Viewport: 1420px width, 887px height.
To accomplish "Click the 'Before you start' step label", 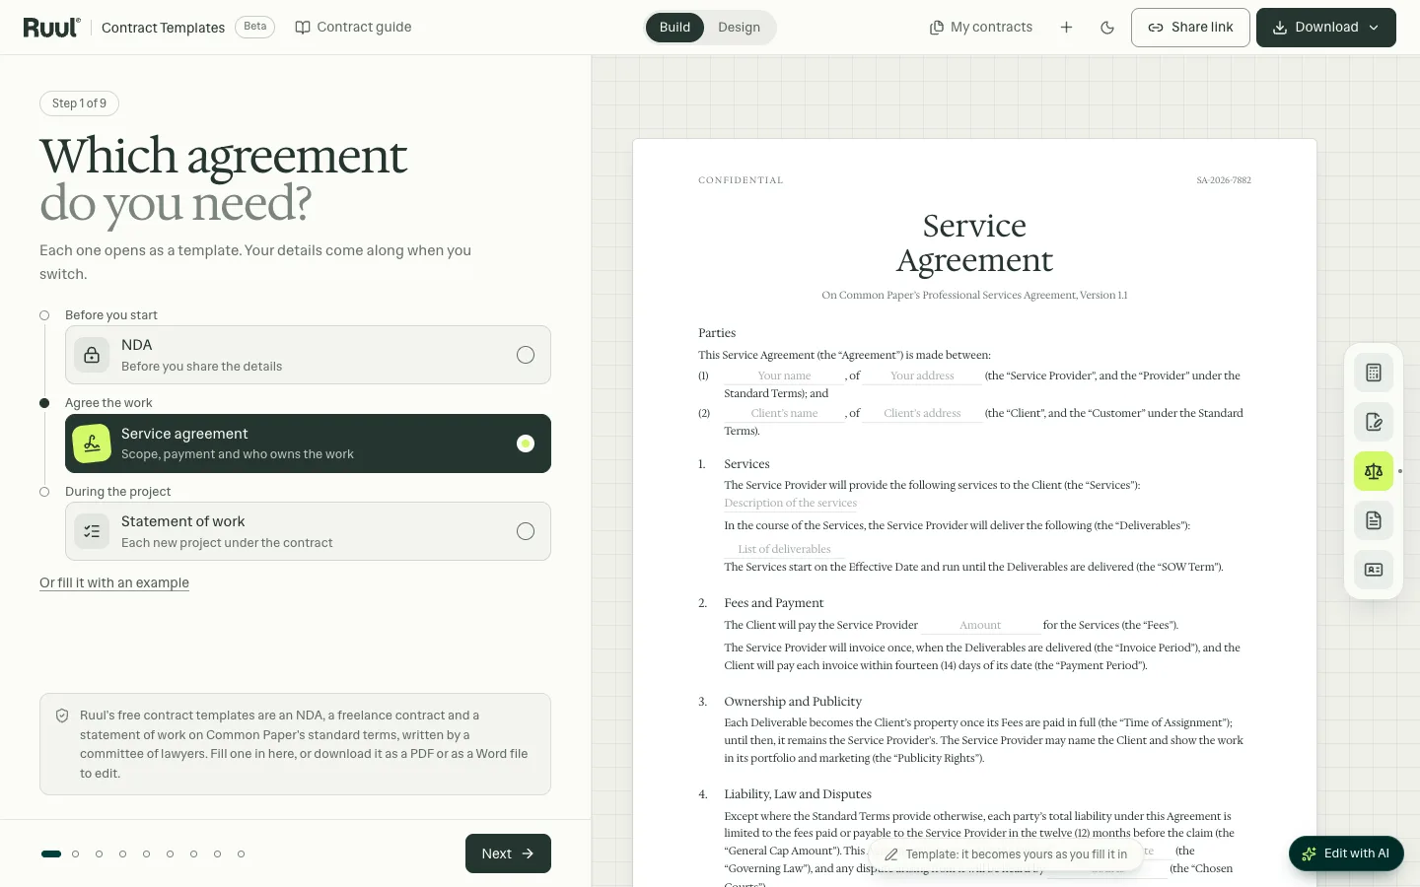I will point(111,315).
